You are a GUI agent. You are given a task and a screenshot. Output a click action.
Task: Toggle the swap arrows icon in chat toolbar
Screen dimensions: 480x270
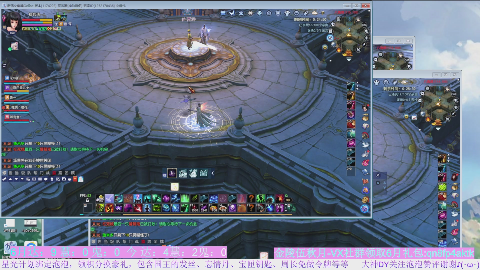(4, 179)
